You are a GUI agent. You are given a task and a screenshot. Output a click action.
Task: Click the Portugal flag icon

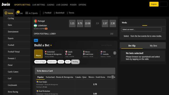point(35,21)
